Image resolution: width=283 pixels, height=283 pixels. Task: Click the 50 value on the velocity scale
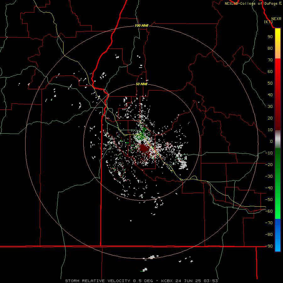[270, 83]
